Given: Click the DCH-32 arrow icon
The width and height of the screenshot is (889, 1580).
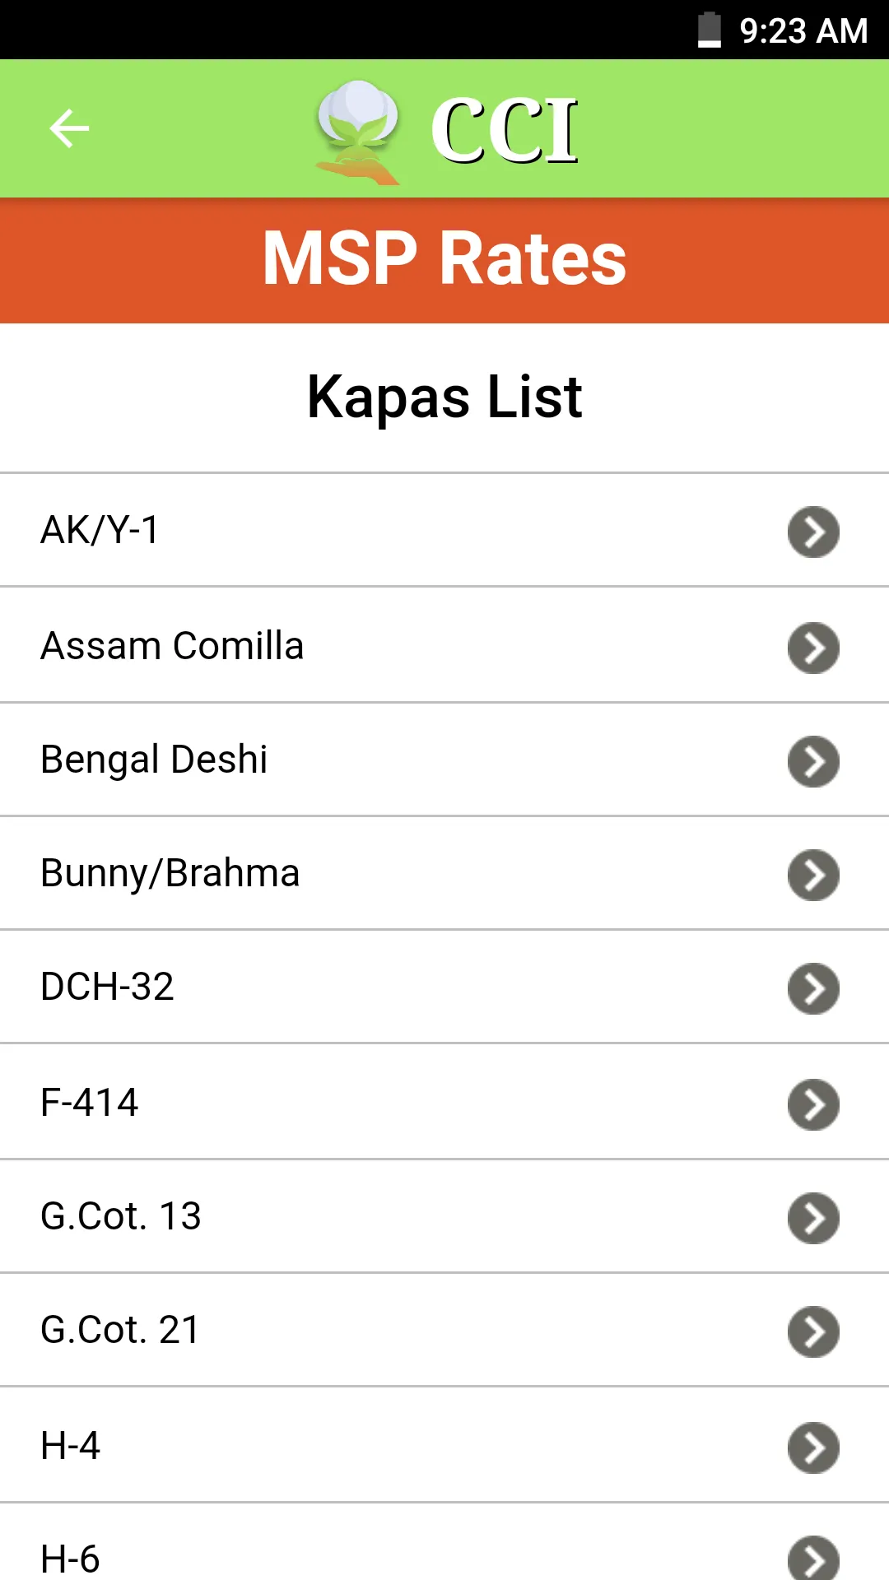Looking at the screenshot, I should click(813, 988).
